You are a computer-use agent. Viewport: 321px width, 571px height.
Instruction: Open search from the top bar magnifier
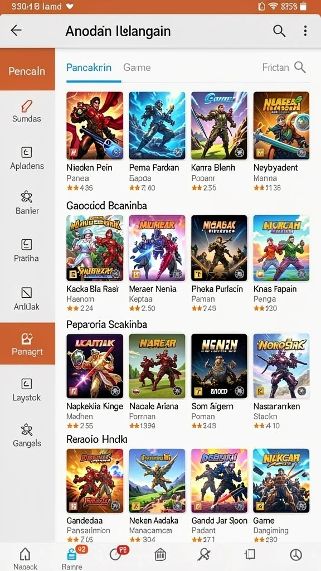coord(279,31)
